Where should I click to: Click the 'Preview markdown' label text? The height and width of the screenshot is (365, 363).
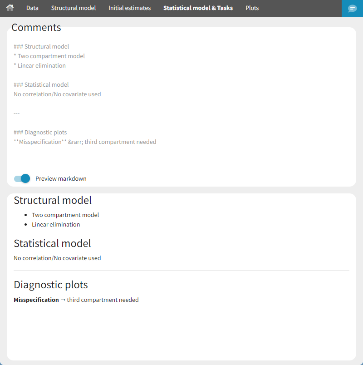click(x=61, y=178)
